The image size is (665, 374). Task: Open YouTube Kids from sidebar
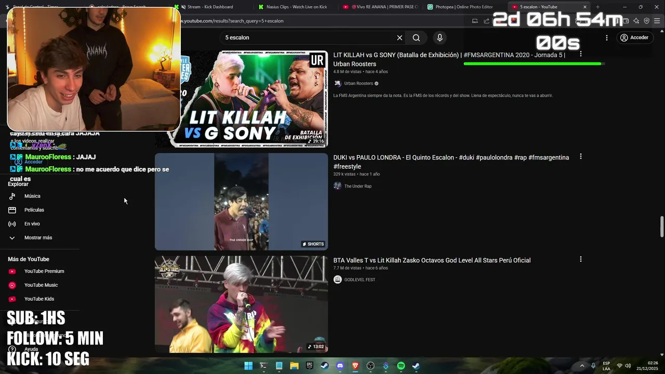(39, 299)
